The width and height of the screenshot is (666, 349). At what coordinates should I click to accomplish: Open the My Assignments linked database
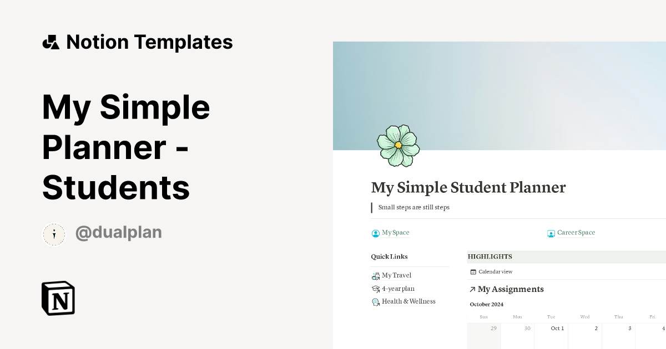[511, 289]
